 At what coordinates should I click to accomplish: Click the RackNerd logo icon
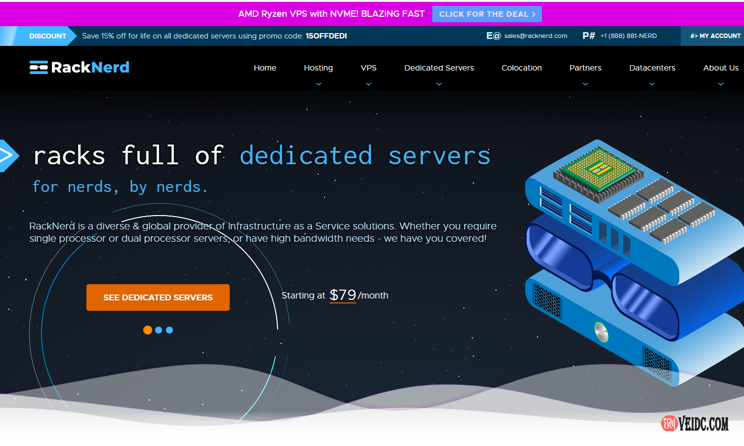coord(39,67)
